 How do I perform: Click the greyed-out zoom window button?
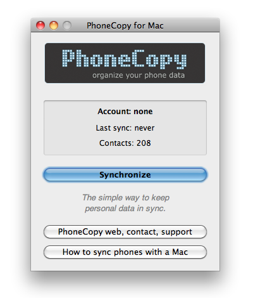67,25
